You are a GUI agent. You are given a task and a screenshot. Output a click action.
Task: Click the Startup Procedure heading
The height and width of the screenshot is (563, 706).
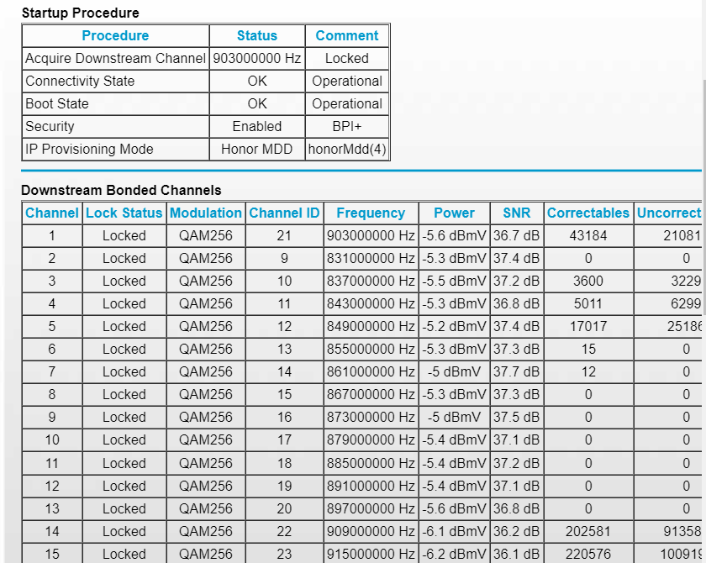81,13
